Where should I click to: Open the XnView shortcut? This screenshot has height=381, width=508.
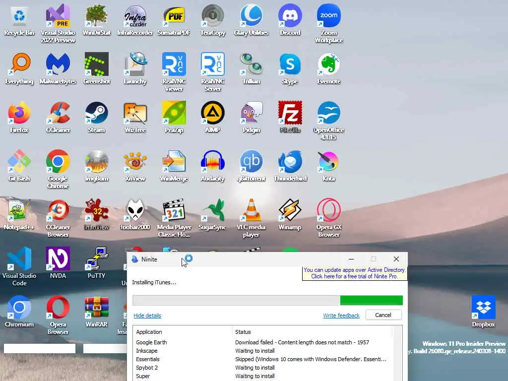tap(135, 166)
